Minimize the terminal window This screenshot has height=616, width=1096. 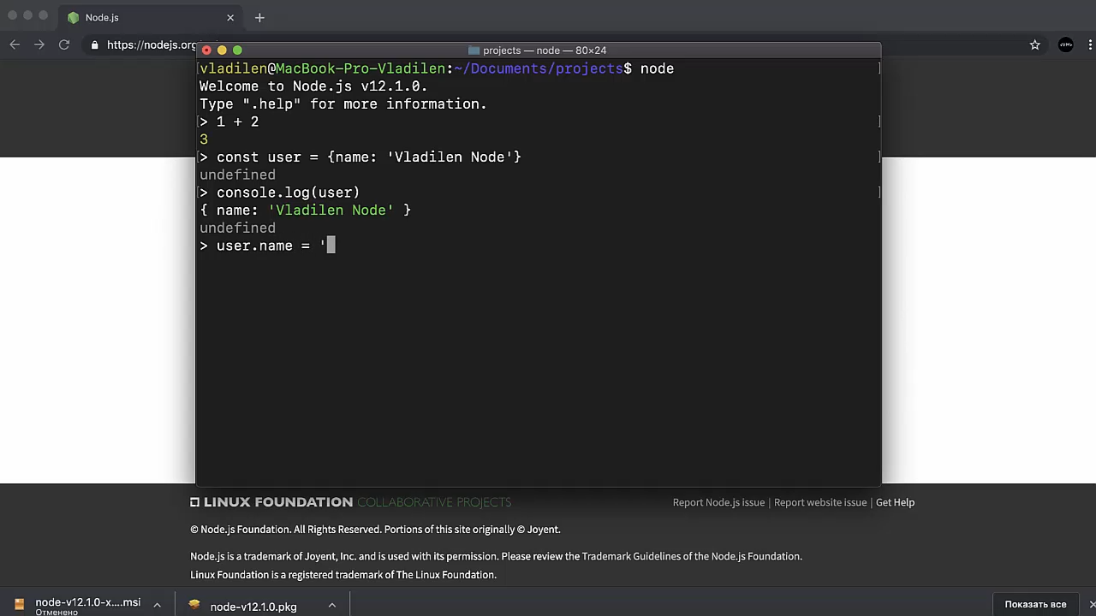tap(222, 50)
